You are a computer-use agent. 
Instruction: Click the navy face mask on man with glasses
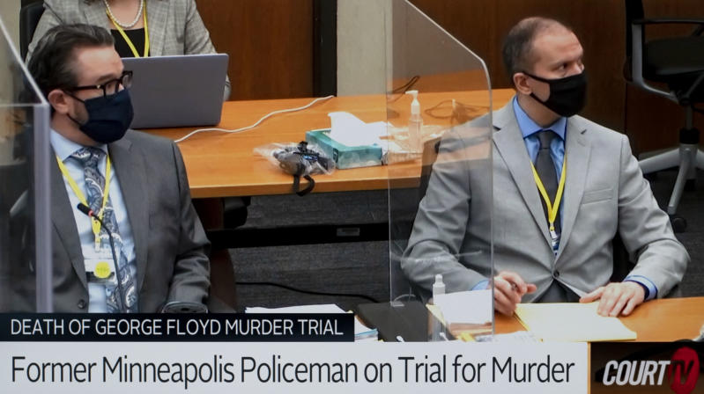click(106, 115)
